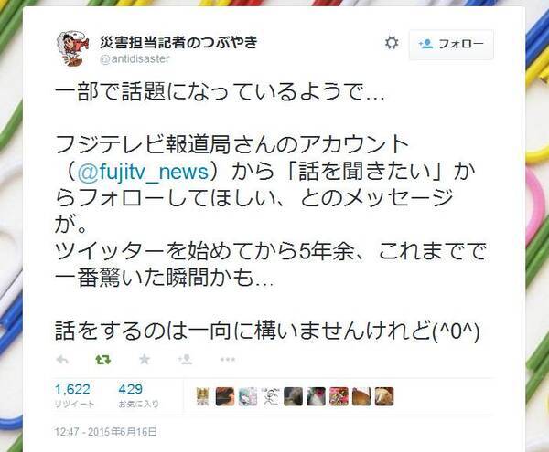
Task: Click the stick-figure retweeter avatar
Action: coord(270,396)
